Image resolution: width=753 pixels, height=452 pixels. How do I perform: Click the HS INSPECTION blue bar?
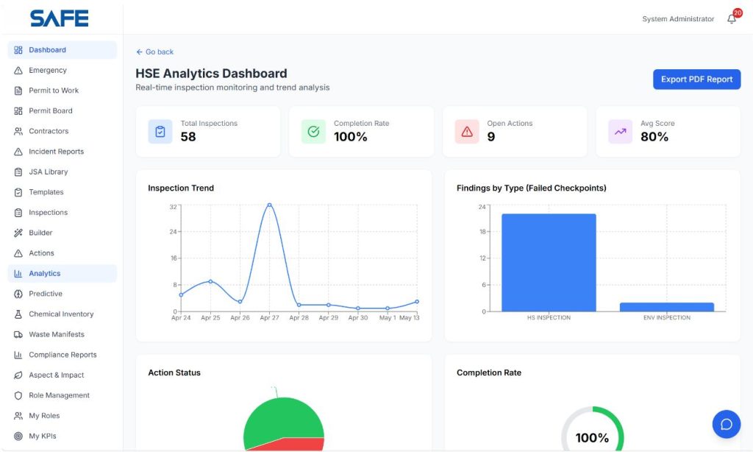549,263
